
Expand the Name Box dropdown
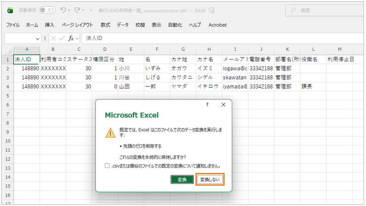(37, 39)
